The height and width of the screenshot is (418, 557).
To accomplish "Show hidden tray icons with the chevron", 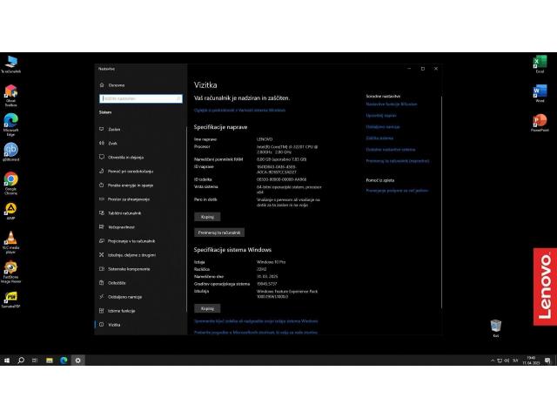I will 493,361.
